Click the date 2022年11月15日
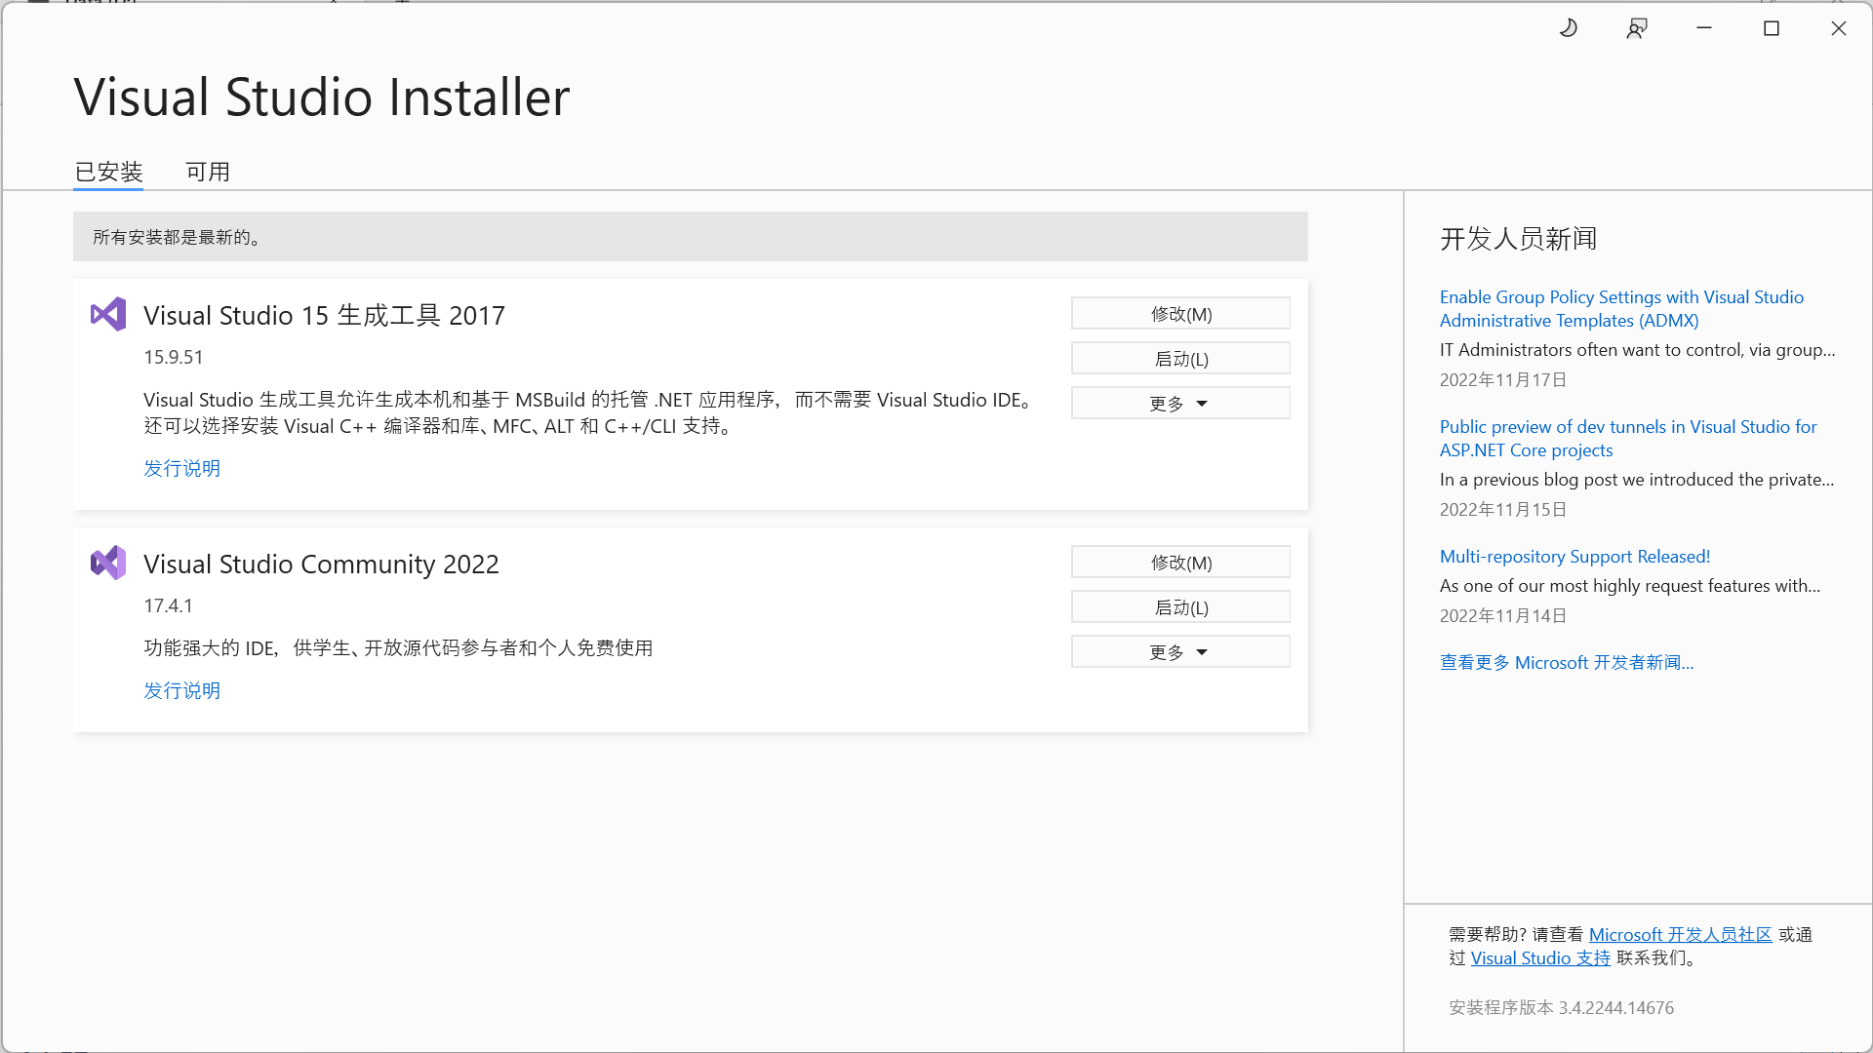The height and width of the screenshot is (1053, 1873). click(x=1503, y=510)
